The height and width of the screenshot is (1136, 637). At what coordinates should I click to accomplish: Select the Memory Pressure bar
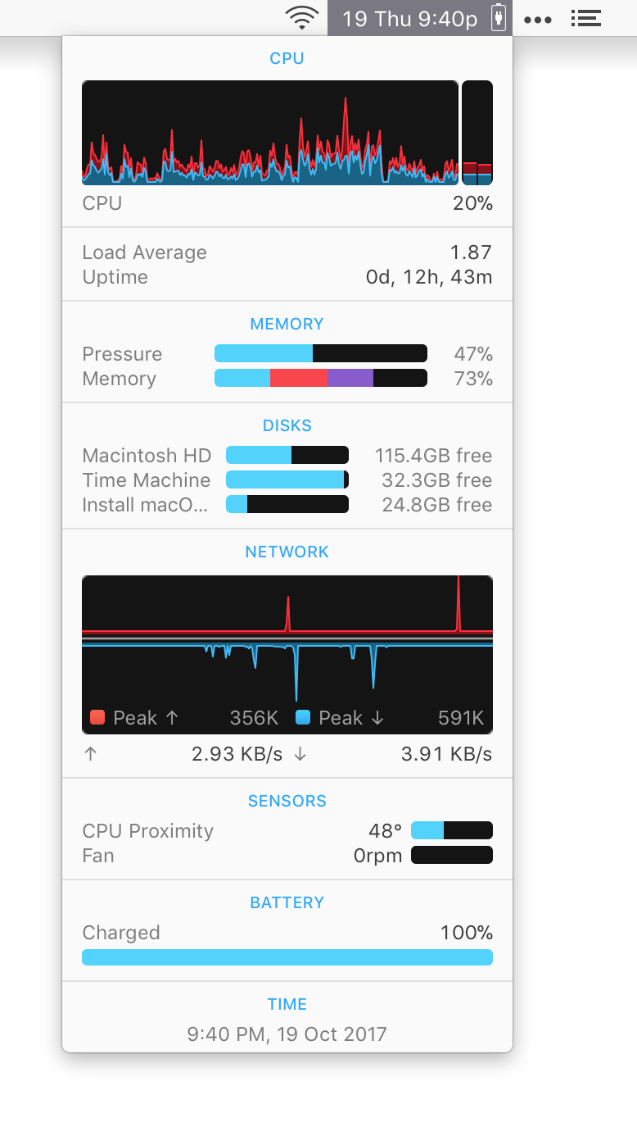pos(320,353)
